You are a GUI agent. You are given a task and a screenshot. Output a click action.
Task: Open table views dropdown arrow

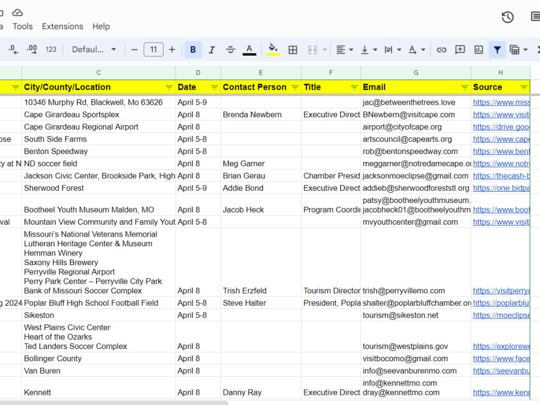pos(525,50)
